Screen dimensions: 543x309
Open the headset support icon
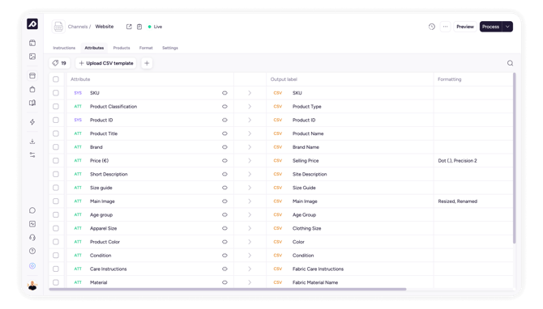(32, 238)
